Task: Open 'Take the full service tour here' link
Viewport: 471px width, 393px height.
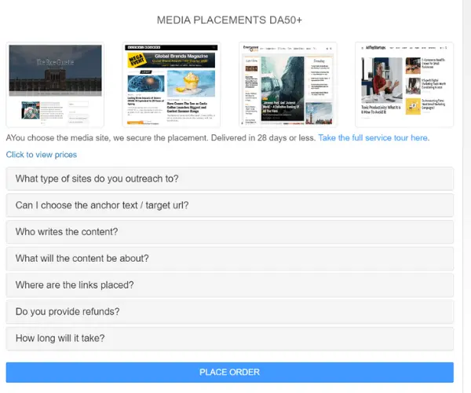Action: tap(373, 138)
